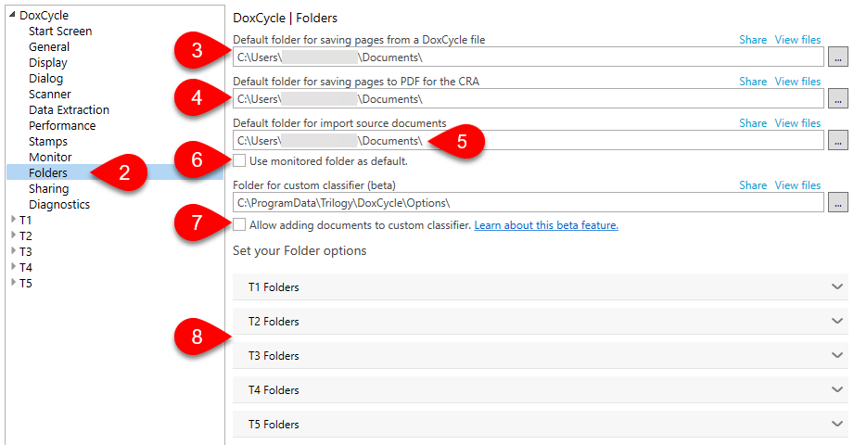Expand the T5 tree node arrow
Viewport: 854px width, 445px height.
(13, 282)
